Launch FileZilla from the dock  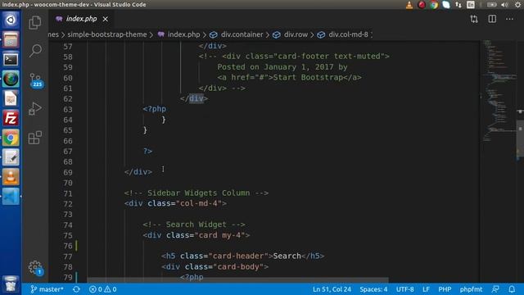[x=11, y=118]
